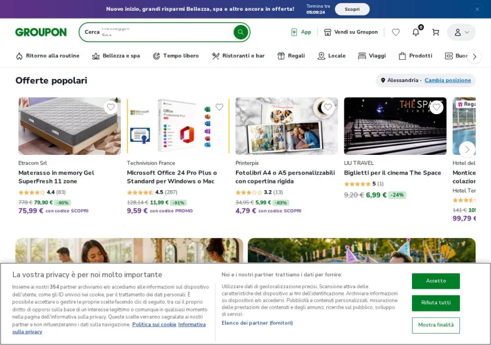Open The Space cinema image
Viewport: 491px width, 345px height.
tap(395, 126)
